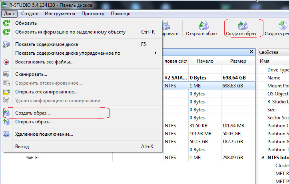Click the #2 SATA... cell
This screenshot has width=289, height=184.
175,78
